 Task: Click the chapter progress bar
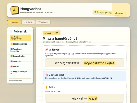tap(20, 79)
